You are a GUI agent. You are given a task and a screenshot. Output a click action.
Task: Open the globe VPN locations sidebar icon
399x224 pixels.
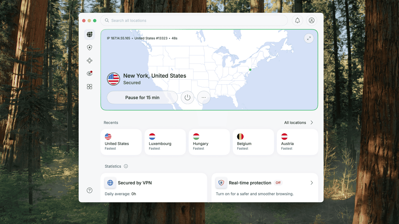(90, 34)
